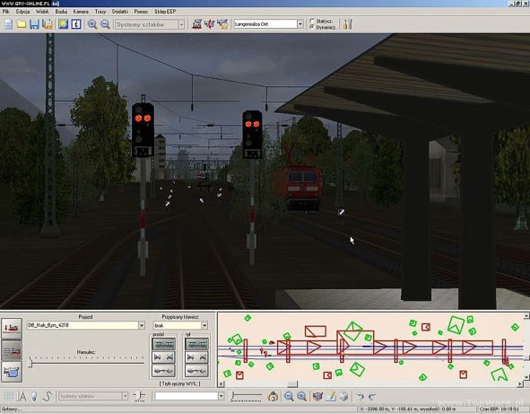530x414 pixels.
Task: Click the train monitor toolbar icon
Action: point(222,24)
